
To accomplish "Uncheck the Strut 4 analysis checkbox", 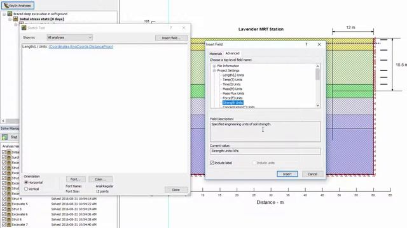I will pyautogui.click(x=4, y=199).
